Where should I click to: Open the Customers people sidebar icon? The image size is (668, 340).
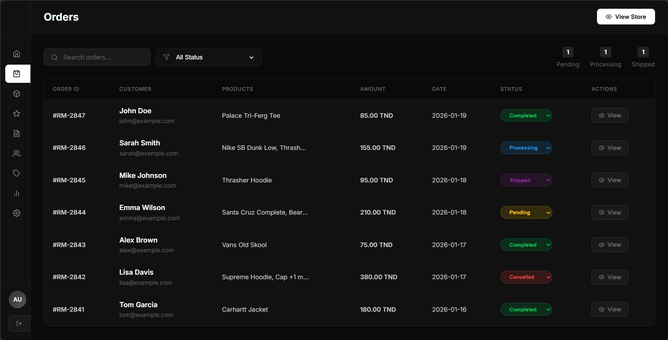click(x=16, y=153)
